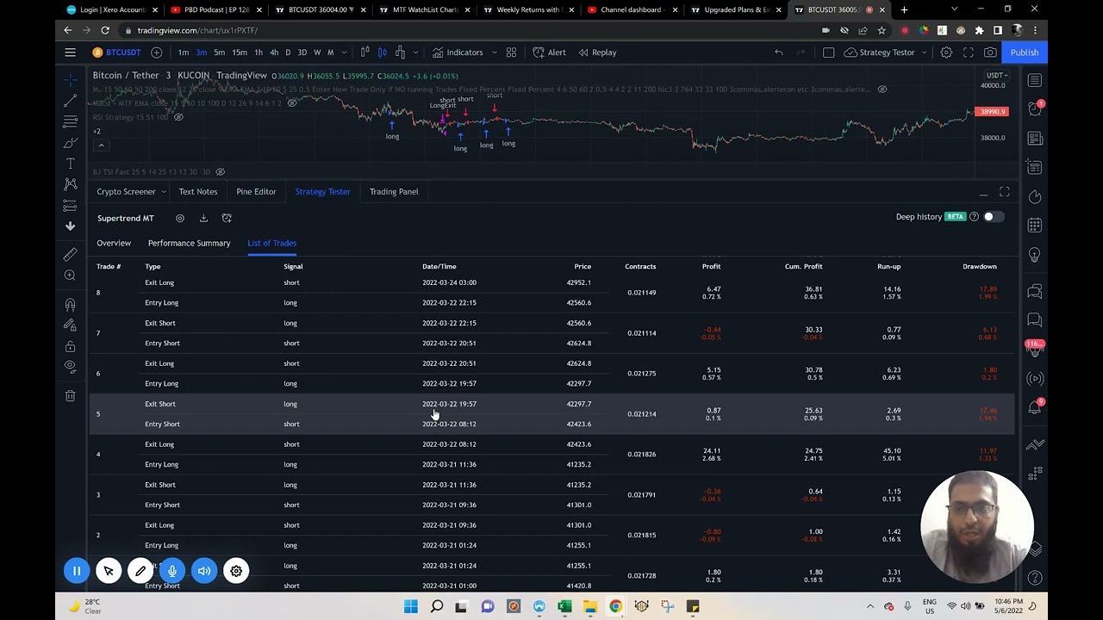Screen dimensions: 1103x620
Task: Open the measure ruler tool
Action: (x=70, y=254)
